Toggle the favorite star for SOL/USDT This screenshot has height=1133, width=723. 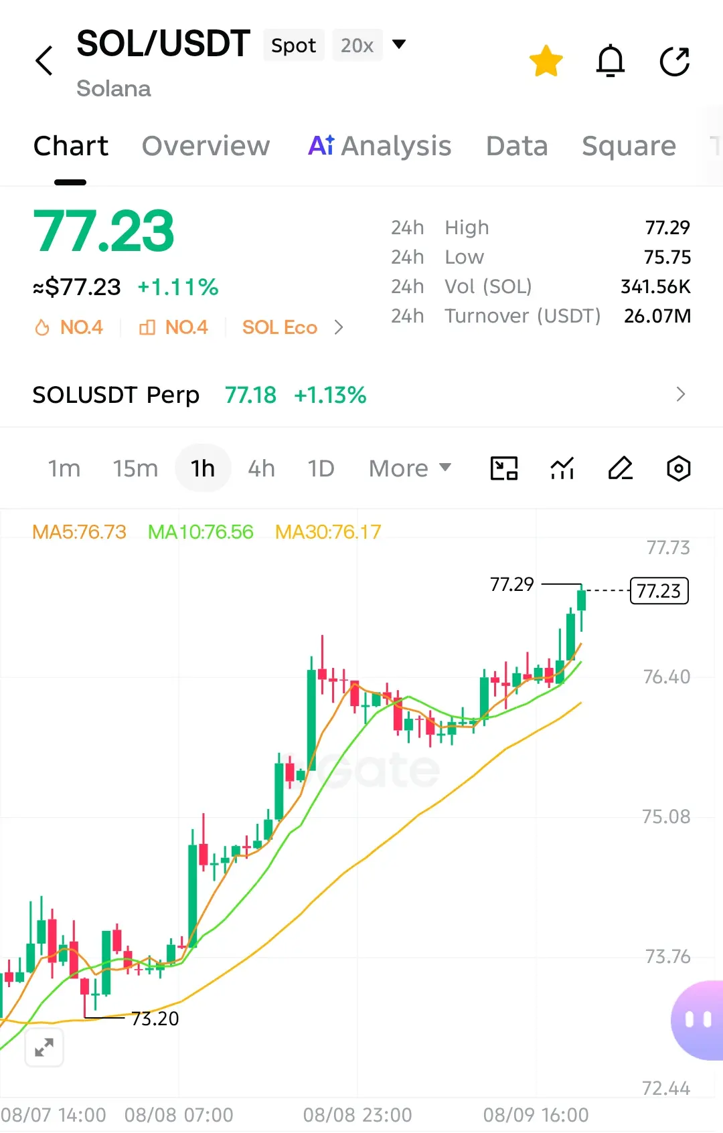pos(546,61)
